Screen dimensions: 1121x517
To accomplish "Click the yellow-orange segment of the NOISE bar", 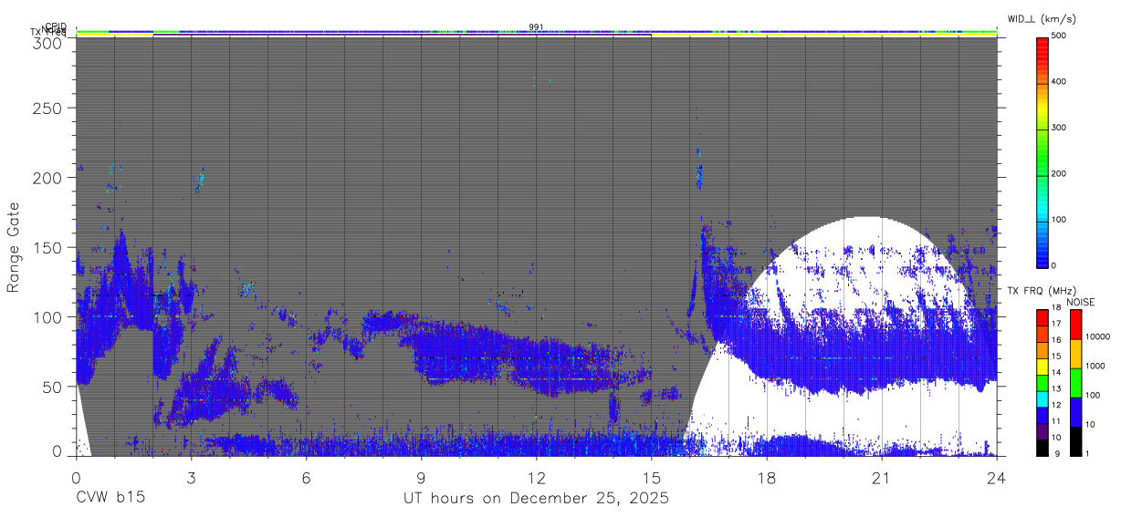I will click(1075, 353).
